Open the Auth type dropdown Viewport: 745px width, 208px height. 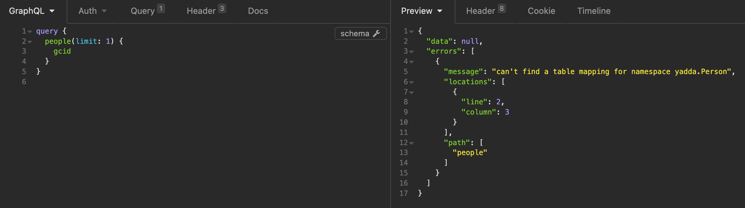click(x=92, y=11)
